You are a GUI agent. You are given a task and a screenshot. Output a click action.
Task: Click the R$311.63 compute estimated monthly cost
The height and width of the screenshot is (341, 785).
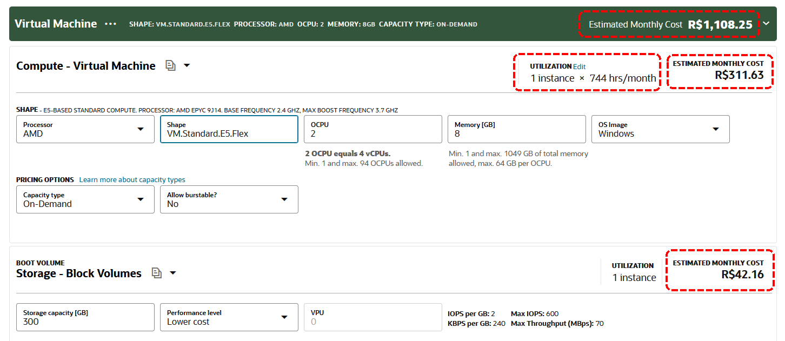point(739,75)
